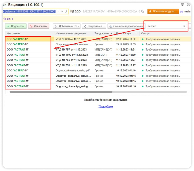This screenshot has height=171, width=194.
Task: Click the horizontal scrollbar under the table
Action: pos(61,92)
